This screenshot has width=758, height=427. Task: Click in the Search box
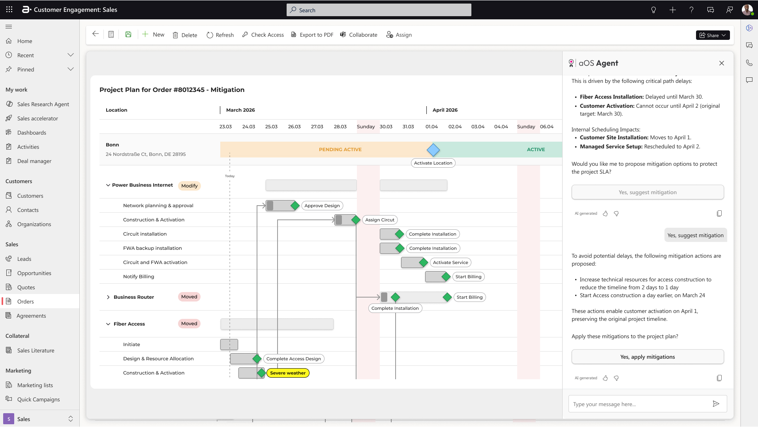coord(379,10)
